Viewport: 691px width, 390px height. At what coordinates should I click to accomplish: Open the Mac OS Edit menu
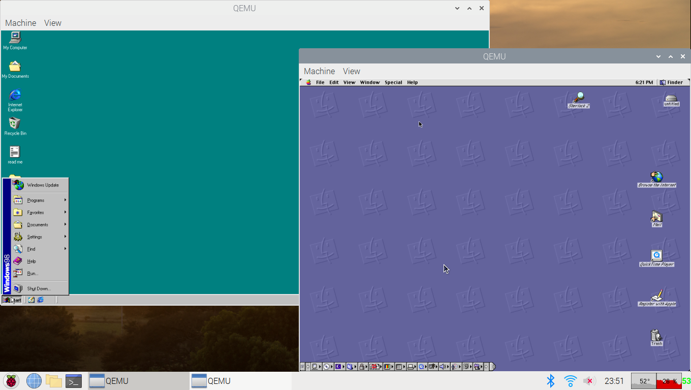[334, 82]
